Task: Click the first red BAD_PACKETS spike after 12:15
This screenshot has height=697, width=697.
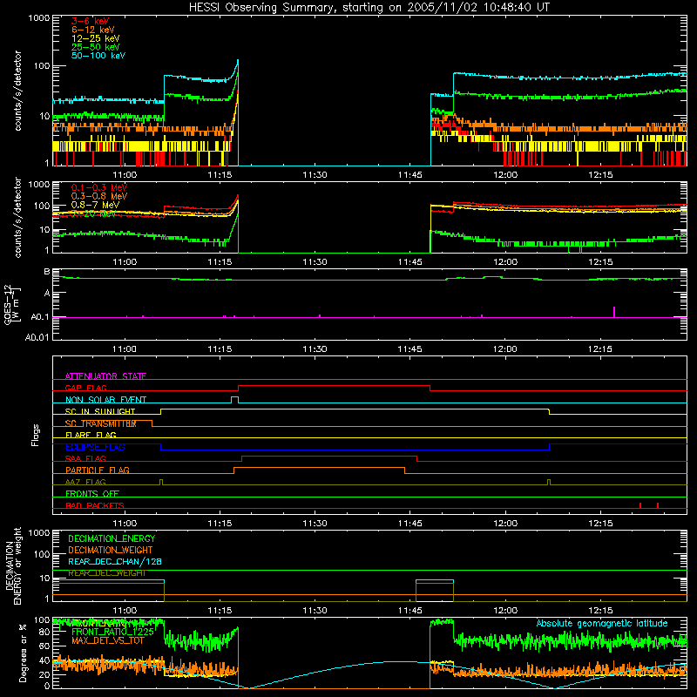Action: click(640, 505)
